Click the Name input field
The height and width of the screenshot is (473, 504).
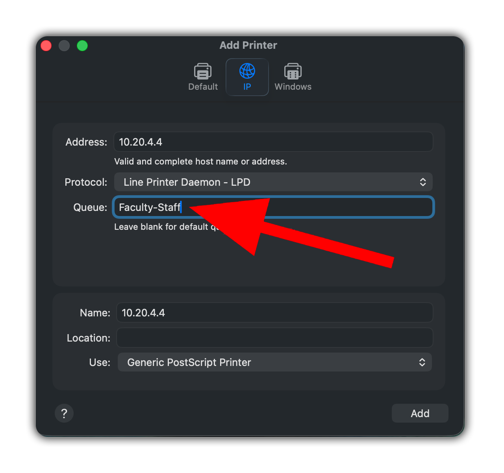click(x=275, y=312)
